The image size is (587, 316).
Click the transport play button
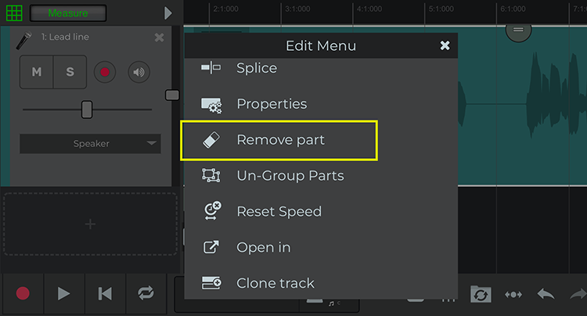[x=64, y=293]
